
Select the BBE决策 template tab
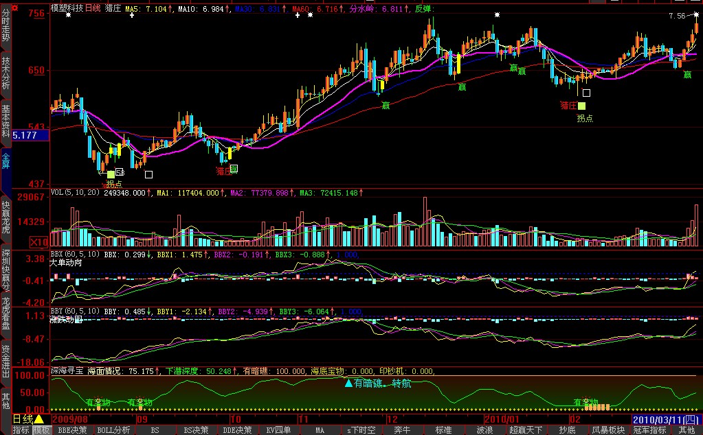(x=73, y=430)
